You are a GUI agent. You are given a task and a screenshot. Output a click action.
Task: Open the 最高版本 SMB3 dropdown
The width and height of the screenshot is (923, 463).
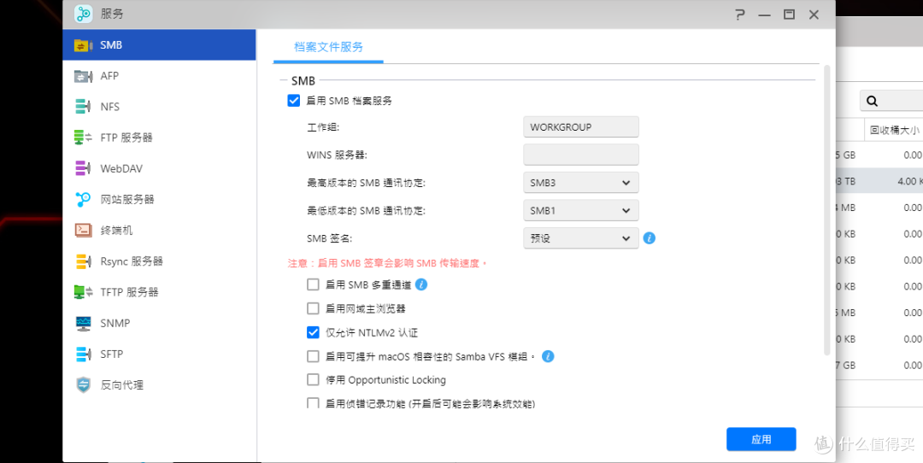(x=581, y=183)
